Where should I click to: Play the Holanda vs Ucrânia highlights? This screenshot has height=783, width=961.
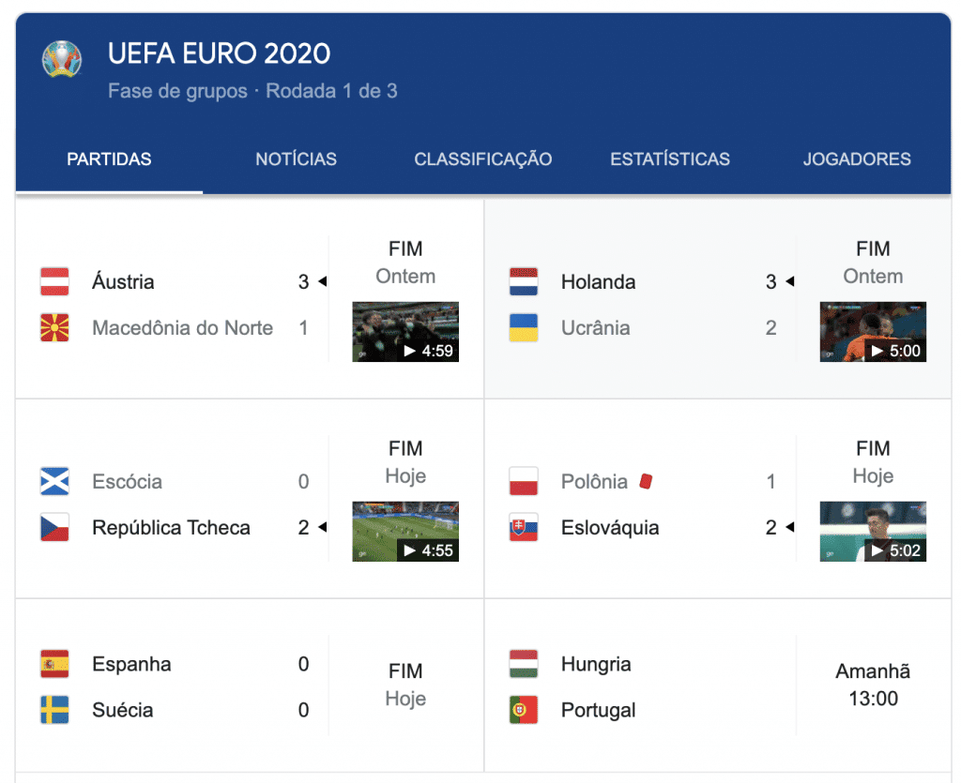(x=873, y=332)
